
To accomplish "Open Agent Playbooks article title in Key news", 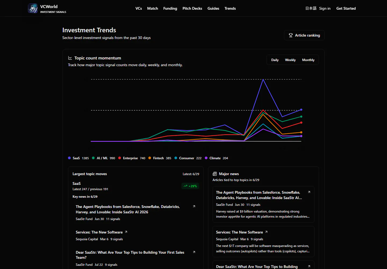I will tap(128, 209).
